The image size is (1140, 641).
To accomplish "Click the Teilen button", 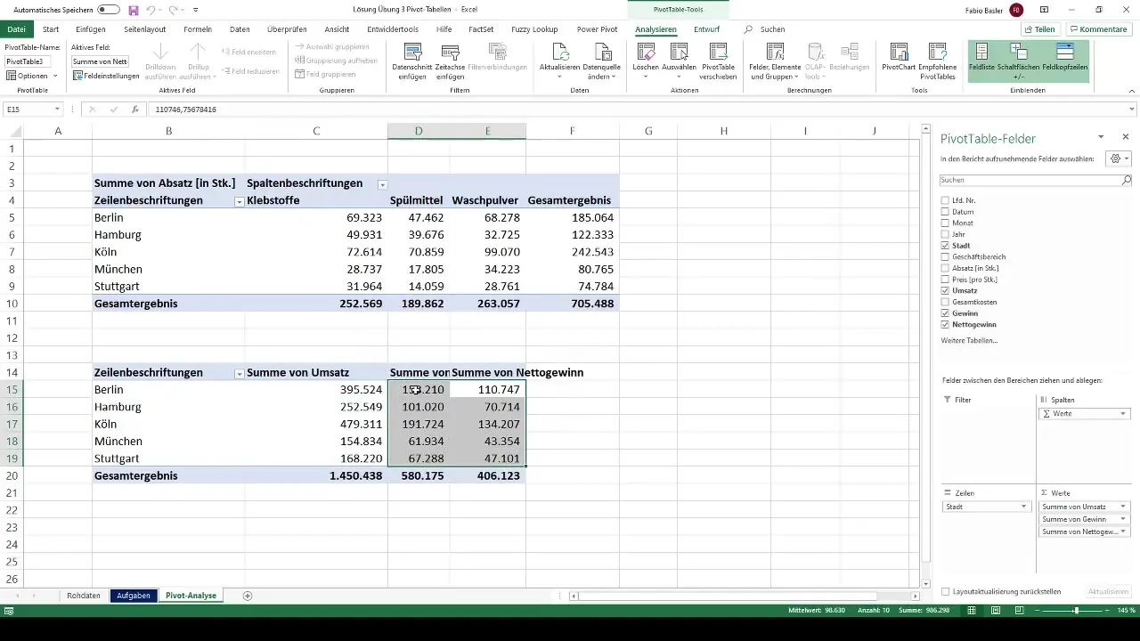I will point(1039,29).
